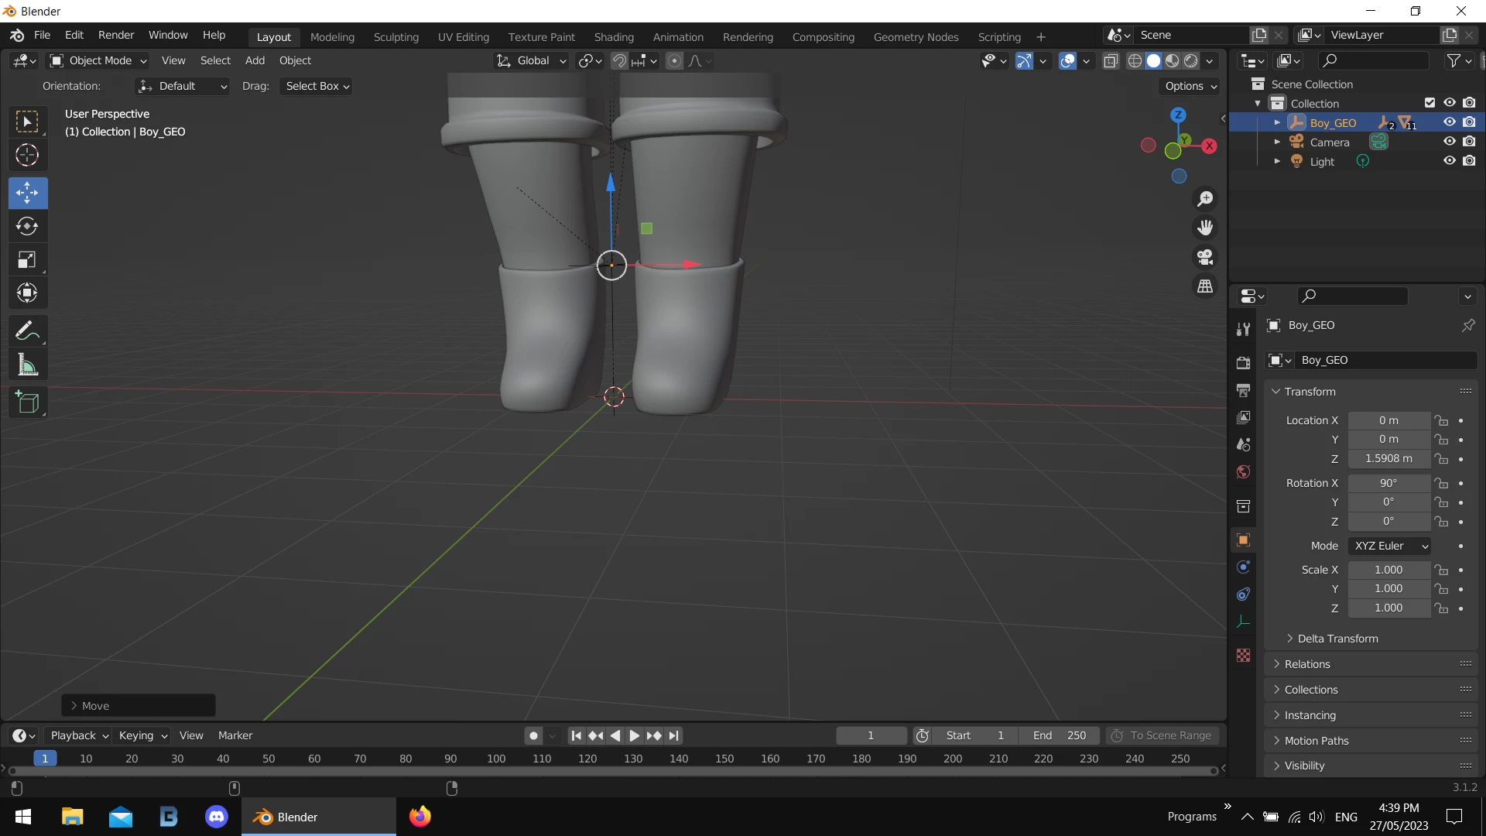Open the Object Mode dropdown
The height and width of the screenshot is (836, 1486).
pos(98,60)
